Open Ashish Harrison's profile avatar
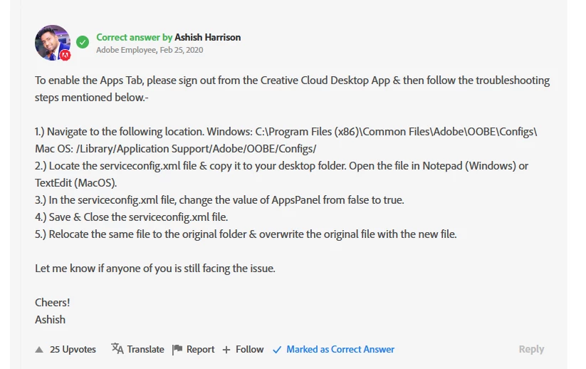586x369 pixels. tap(53, 43)
